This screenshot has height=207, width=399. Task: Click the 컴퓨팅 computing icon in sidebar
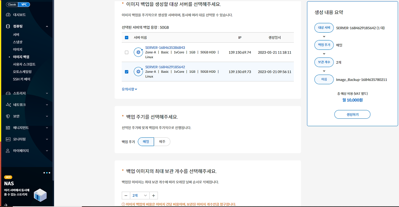coord(7,26)
